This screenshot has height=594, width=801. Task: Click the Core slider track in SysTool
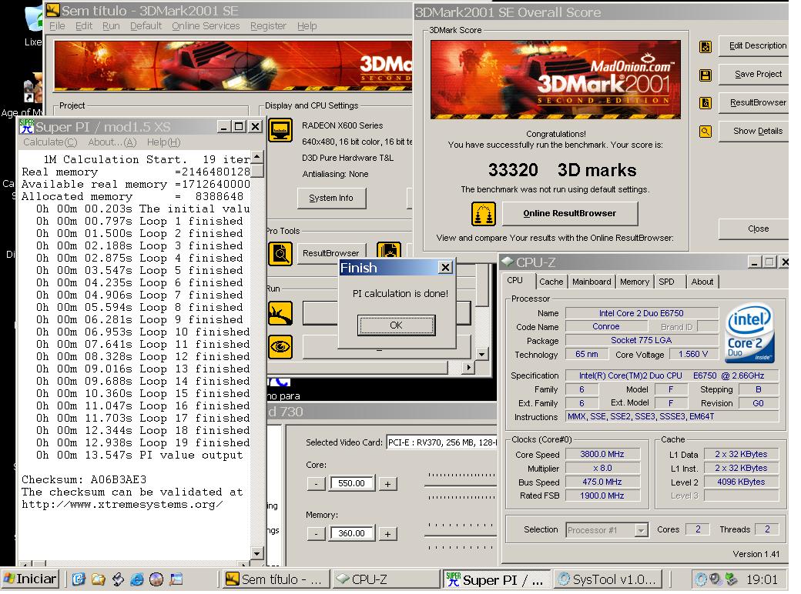point(462,486)
